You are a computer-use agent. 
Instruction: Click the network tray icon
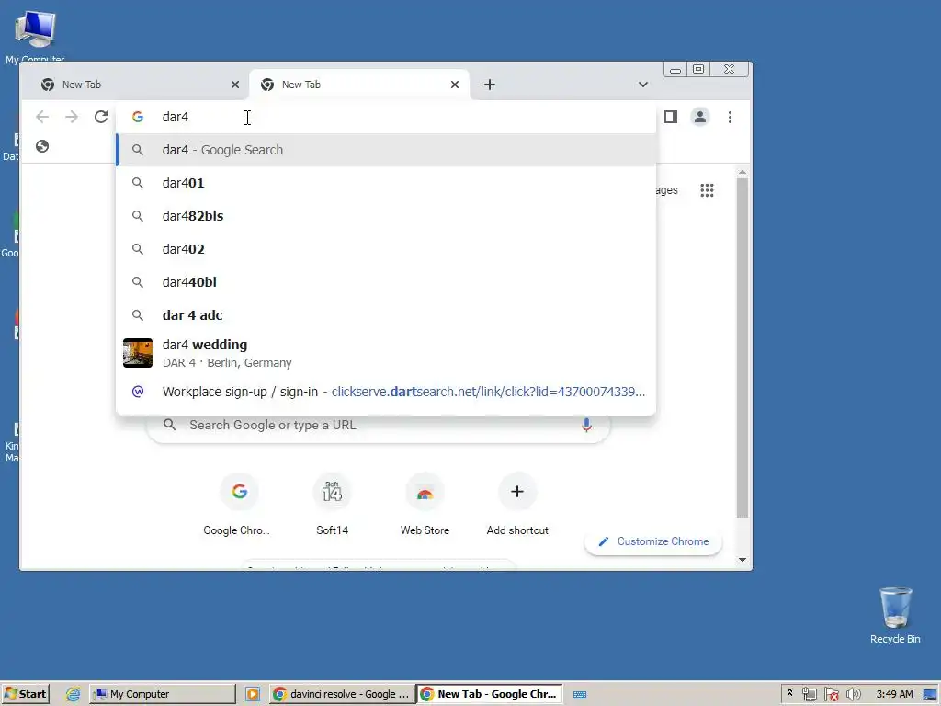(x=809, y=694)
